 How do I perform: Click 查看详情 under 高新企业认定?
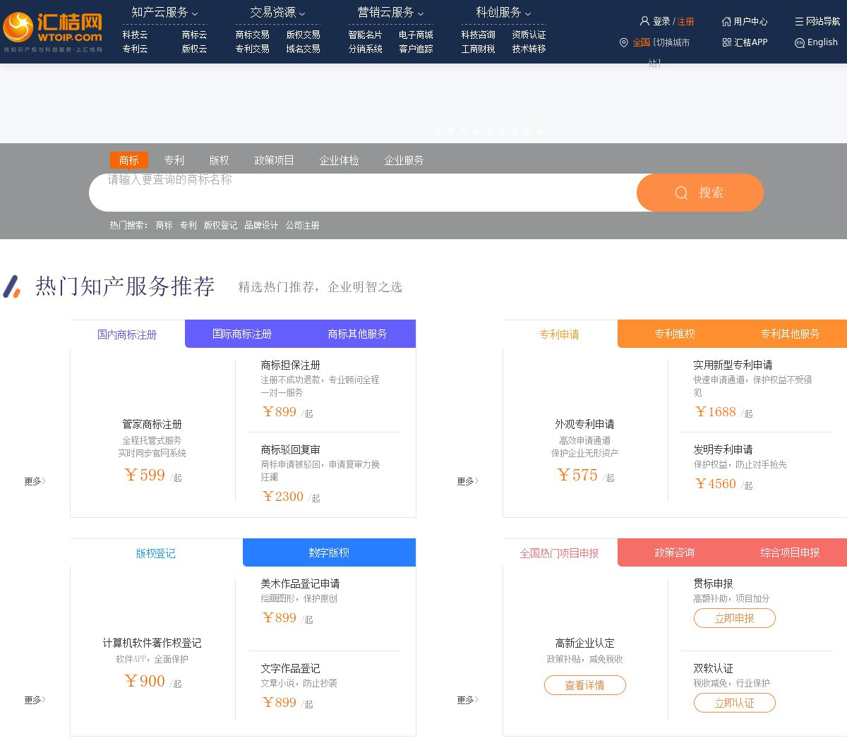pos(584,685)
